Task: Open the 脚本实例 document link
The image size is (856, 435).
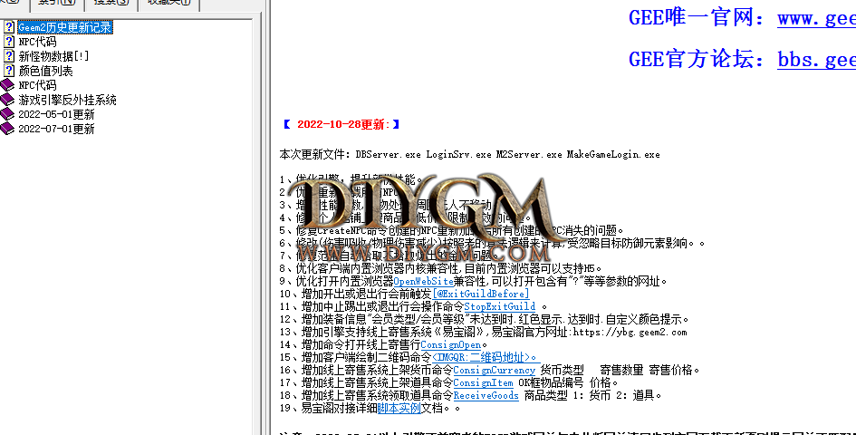Action: pos(399,408)
